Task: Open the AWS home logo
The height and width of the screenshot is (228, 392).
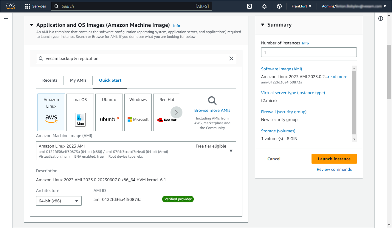Action: point(10,6)
